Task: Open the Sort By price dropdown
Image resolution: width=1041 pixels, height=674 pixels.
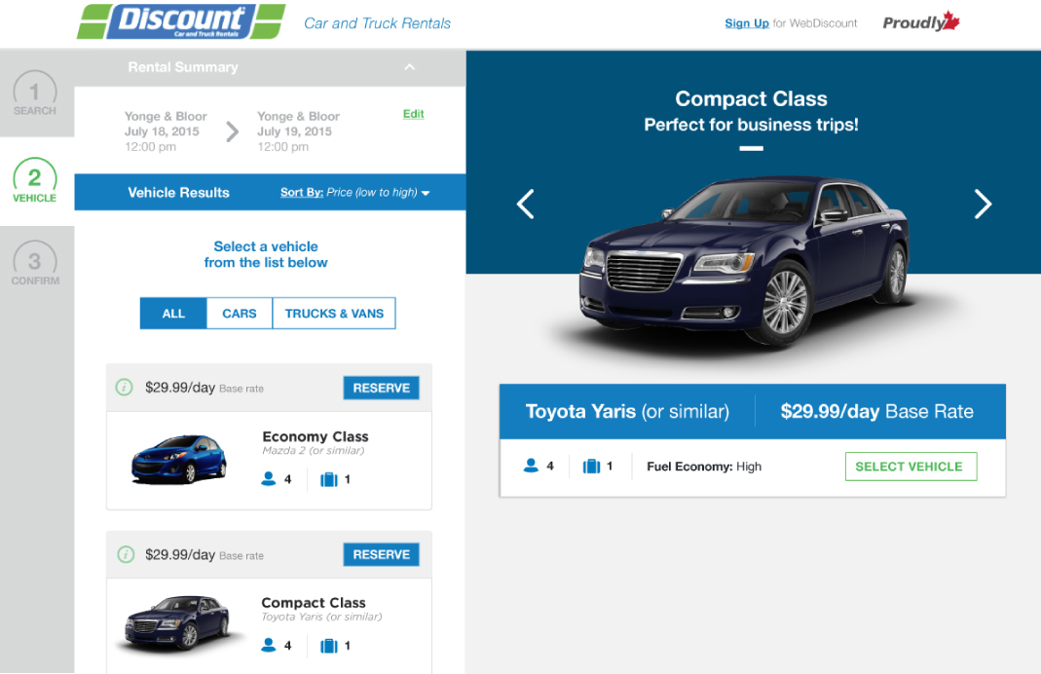Action: tap(355, 193)
